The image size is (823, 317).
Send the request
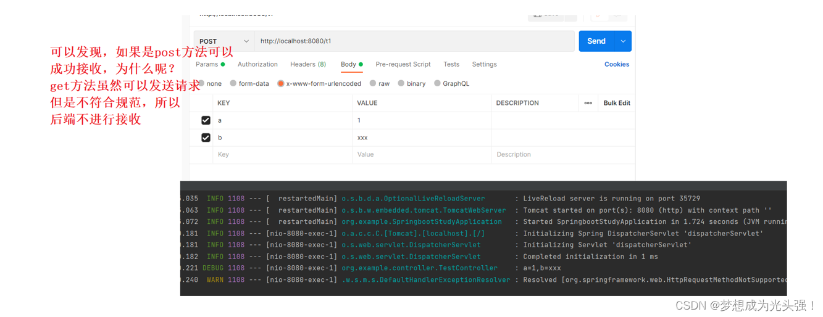tap(596, 41)
